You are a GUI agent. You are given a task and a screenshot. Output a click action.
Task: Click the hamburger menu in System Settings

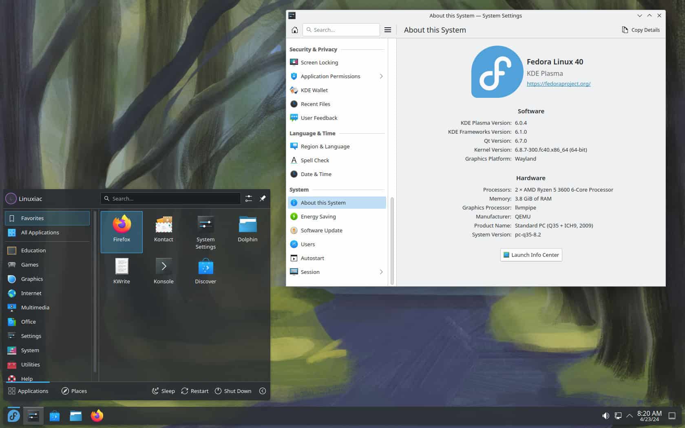click(388, 30)
